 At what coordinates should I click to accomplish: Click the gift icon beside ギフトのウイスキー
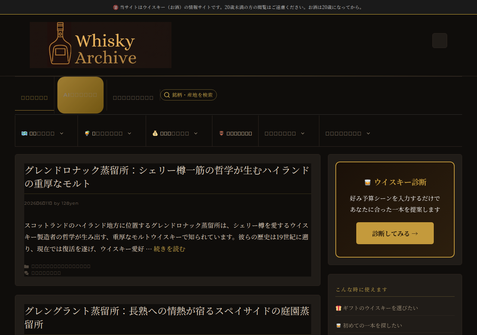click(x=339, y=308)
